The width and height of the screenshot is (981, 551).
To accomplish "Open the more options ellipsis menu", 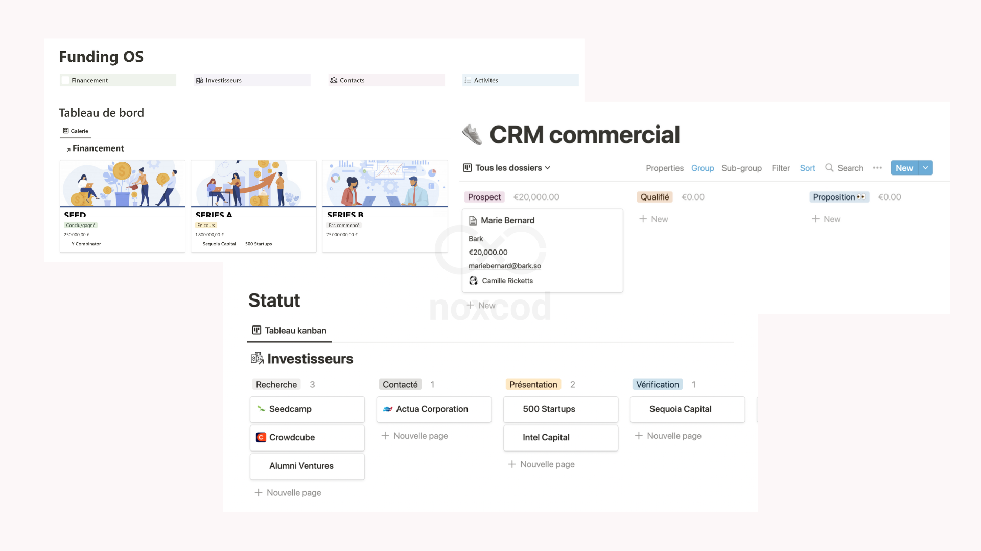I will [x=878, y=168].
